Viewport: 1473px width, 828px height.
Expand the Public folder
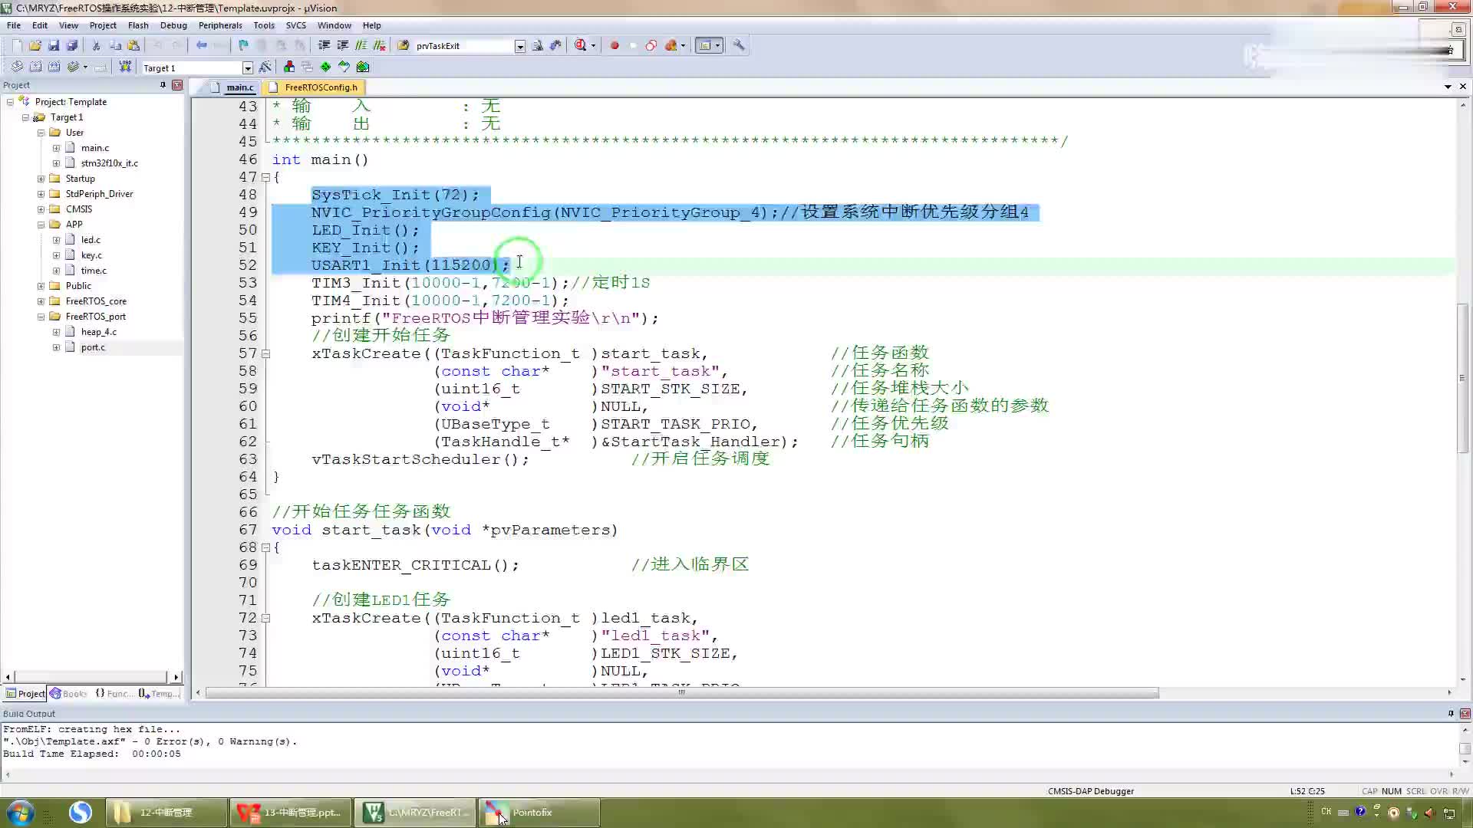(x=41, y=286)
